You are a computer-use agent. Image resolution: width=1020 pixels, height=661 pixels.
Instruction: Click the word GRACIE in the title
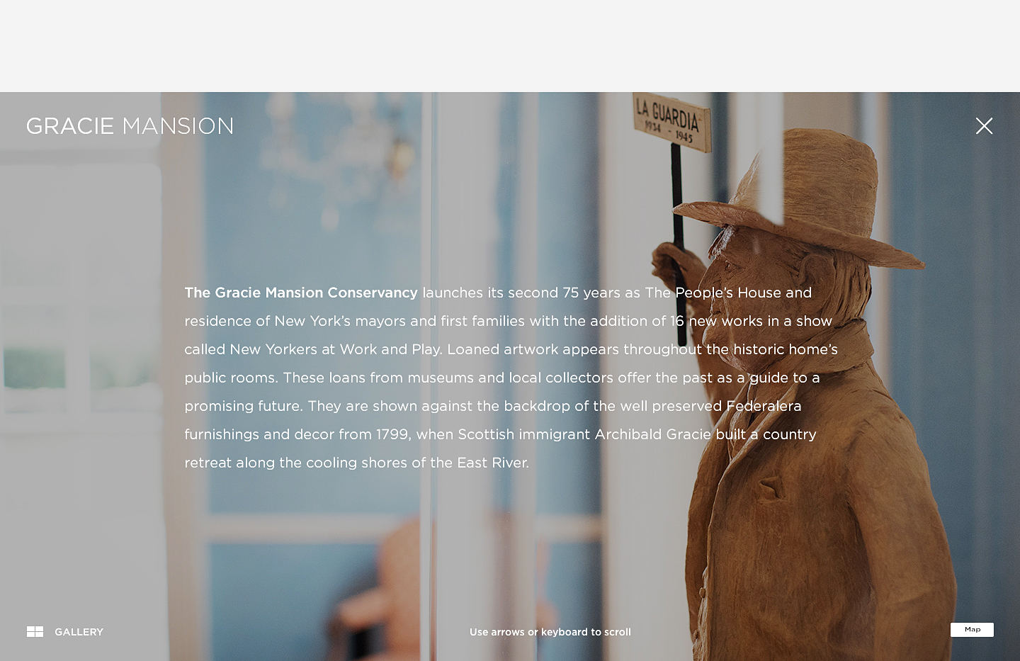tap(70, 126)
